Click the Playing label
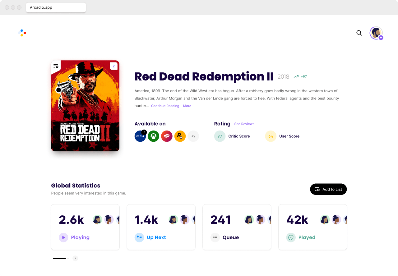The height and width of the screenshot is (276, 398). (x=80, y=237)
